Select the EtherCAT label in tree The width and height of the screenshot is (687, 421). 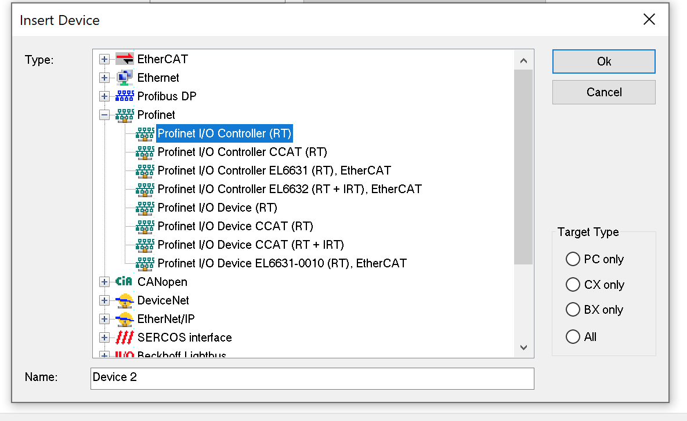(x=162, y=59)
